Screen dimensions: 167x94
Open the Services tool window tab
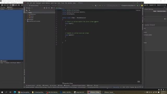[90, 85]
